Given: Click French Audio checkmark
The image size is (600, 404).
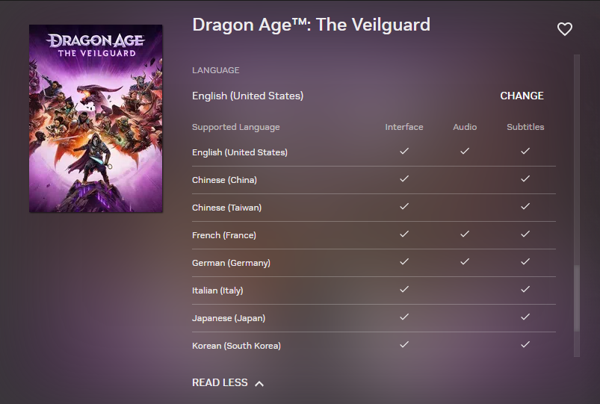Looking at the screenshot, I should point(465,234).
